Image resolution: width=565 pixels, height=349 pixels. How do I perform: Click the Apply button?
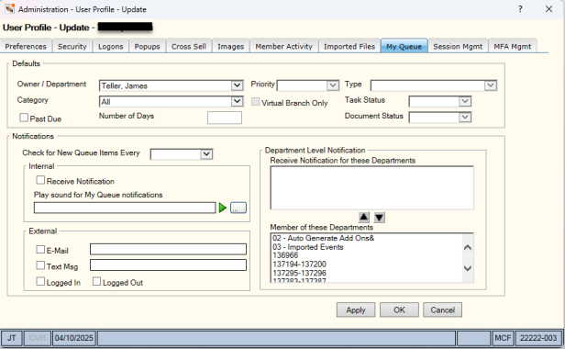(356, 310)
